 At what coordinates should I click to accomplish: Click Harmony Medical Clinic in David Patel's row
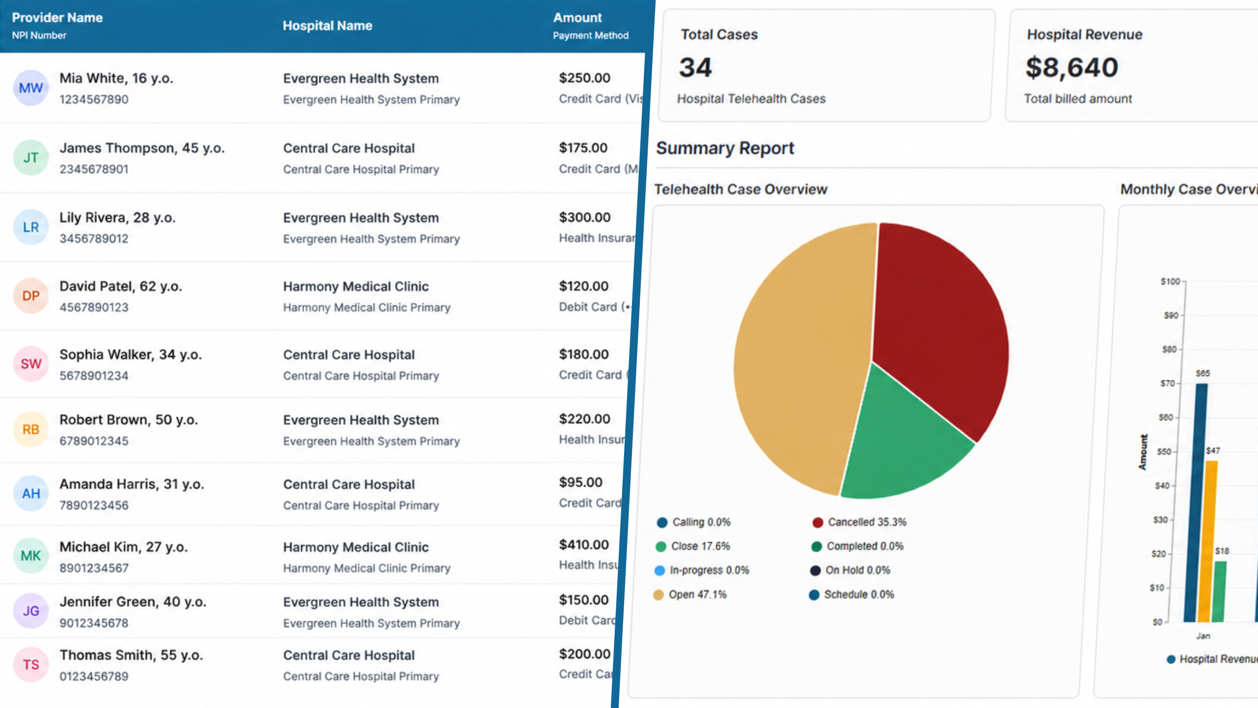point(356,286)
